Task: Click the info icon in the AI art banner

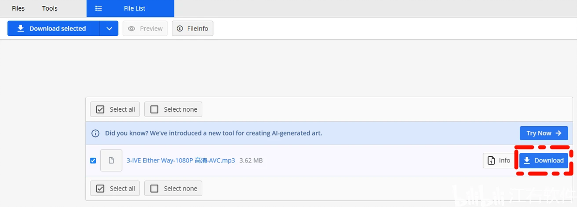Action: (95, 133)
